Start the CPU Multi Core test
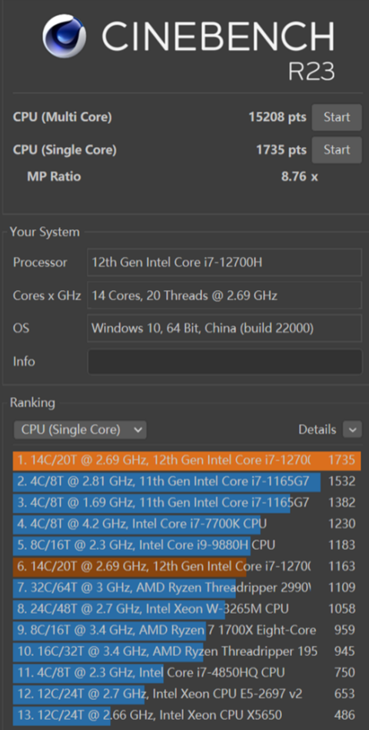 click(337, 118)
